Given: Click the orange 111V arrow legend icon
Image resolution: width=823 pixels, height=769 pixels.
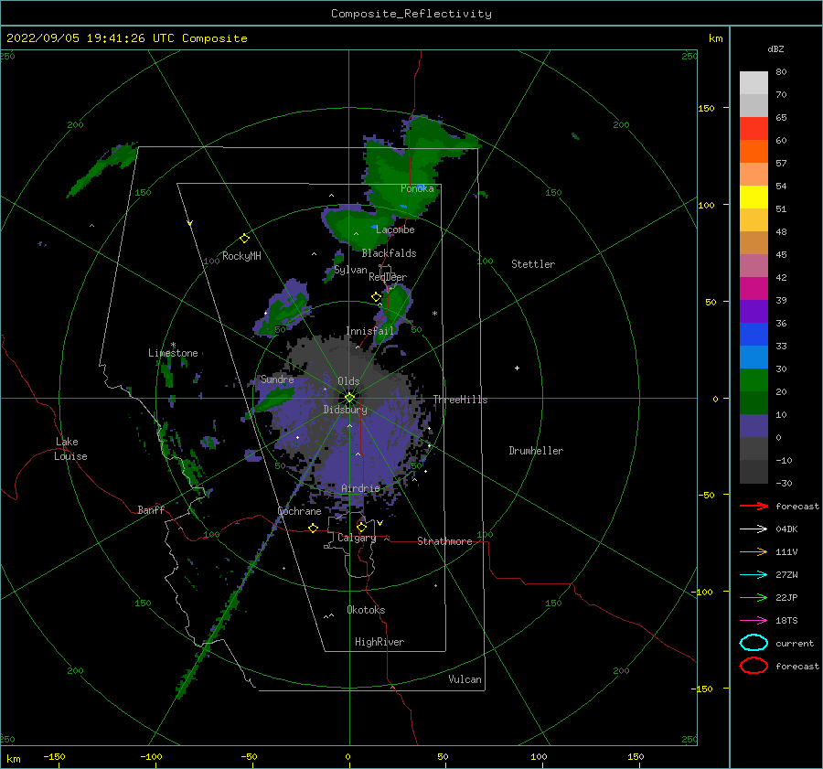Looking at the screenshot, I should (x=754, y=551).
